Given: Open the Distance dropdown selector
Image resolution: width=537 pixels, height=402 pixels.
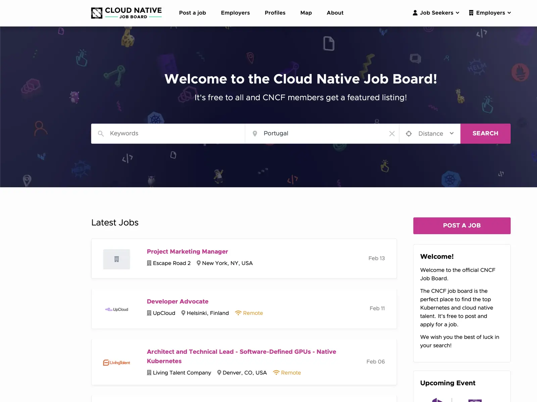Looking at the screenshot, I should coord(430,134).
